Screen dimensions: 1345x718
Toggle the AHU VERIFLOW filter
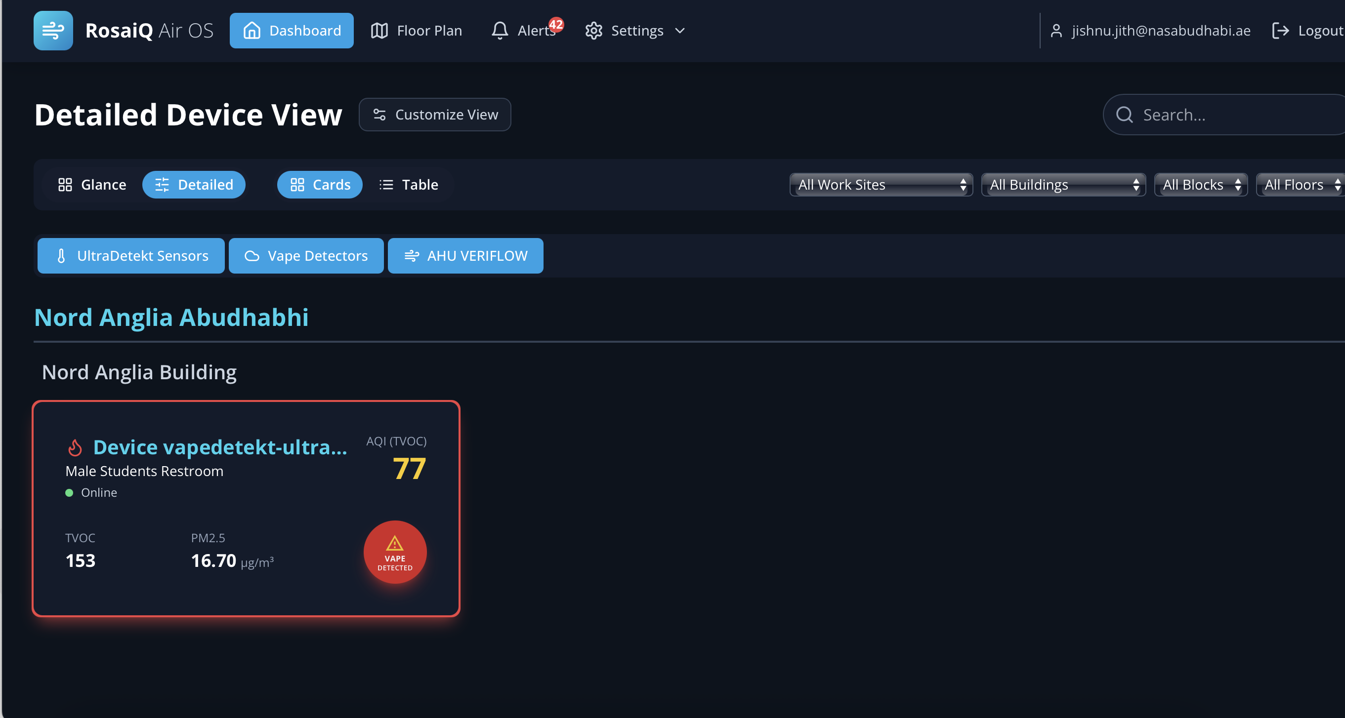pyautogui.click(x=465, y=256)
